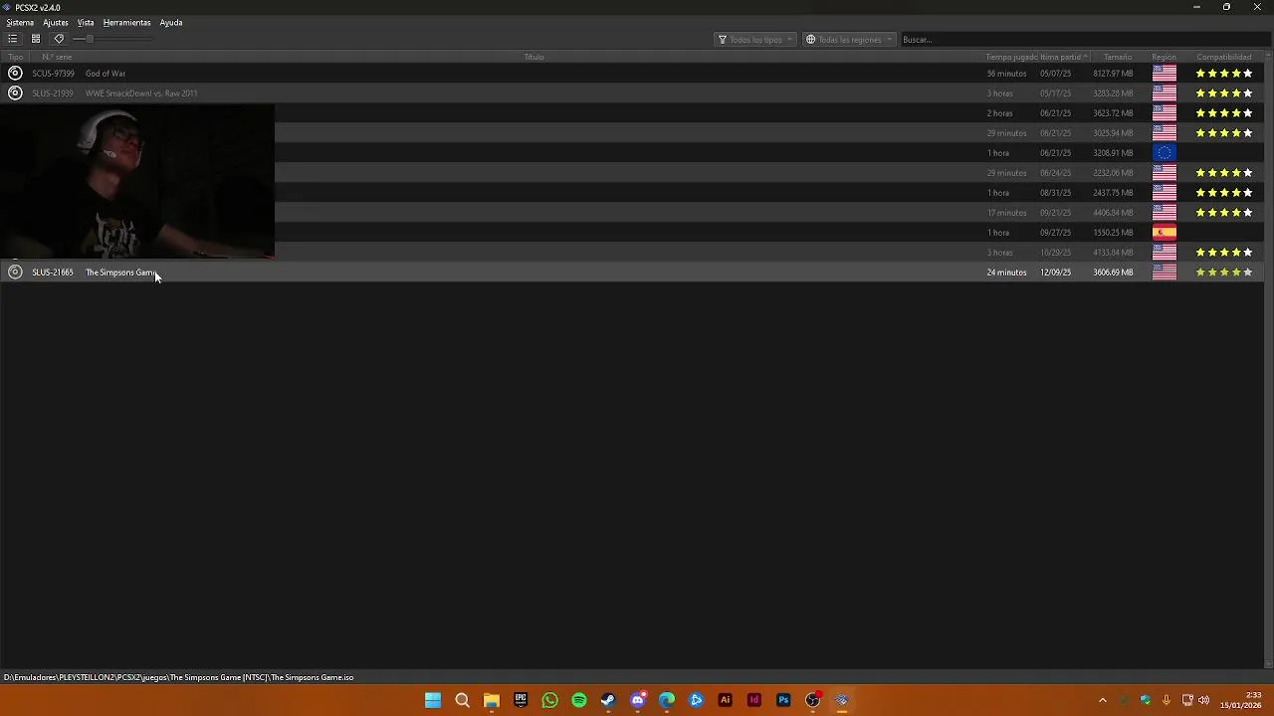This screenshot has width=1274, height=716.
Task: Click USA flag in God of War row
Action: 1164,74
